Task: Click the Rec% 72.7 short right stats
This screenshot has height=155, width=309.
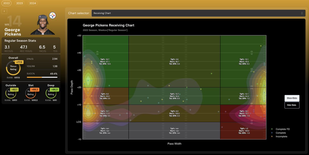Action: (x=244, y=113)
